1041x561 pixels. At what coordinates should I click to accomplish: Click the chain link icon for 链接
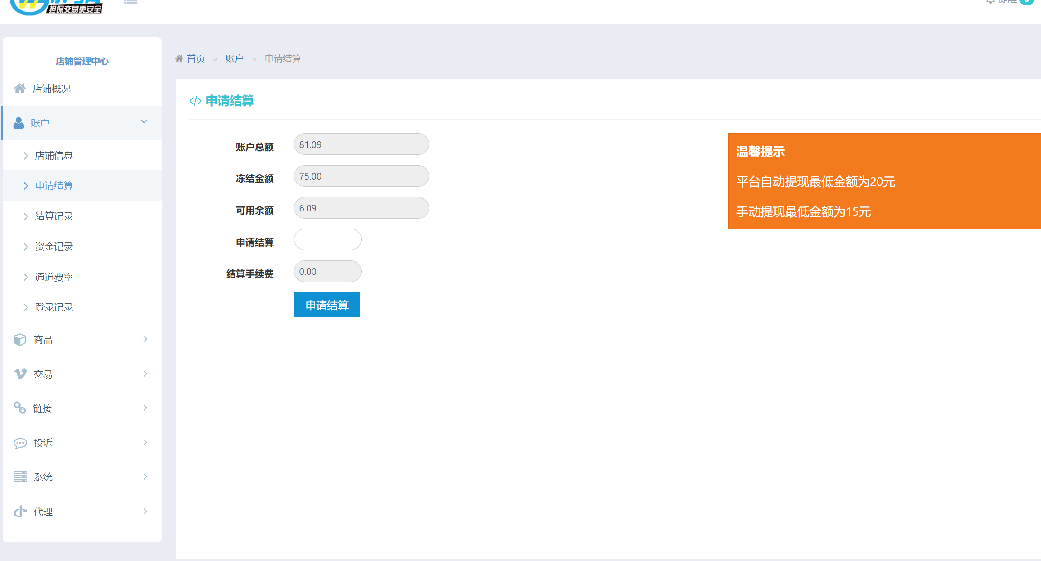click(20, 408)
